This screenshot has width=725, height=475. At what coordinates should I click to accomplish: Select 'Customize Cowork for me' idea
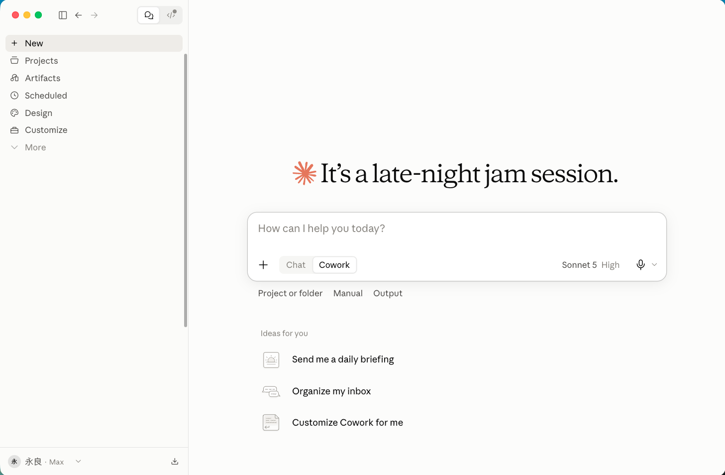click(347, 423)
